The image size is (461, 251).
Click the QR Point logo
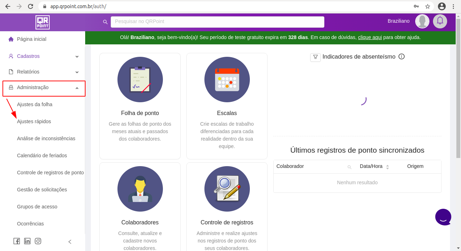coord(43,22)
